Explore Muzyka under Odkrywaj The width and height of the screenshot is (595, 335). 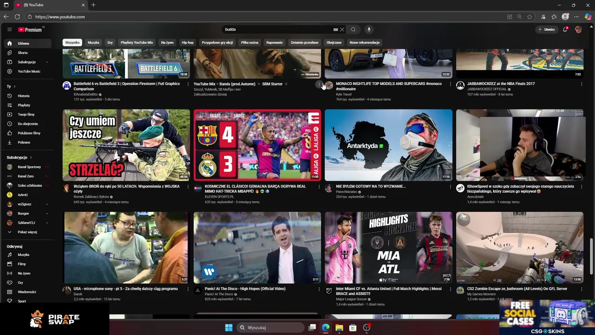pyautogui.click(x=28, y=255)
